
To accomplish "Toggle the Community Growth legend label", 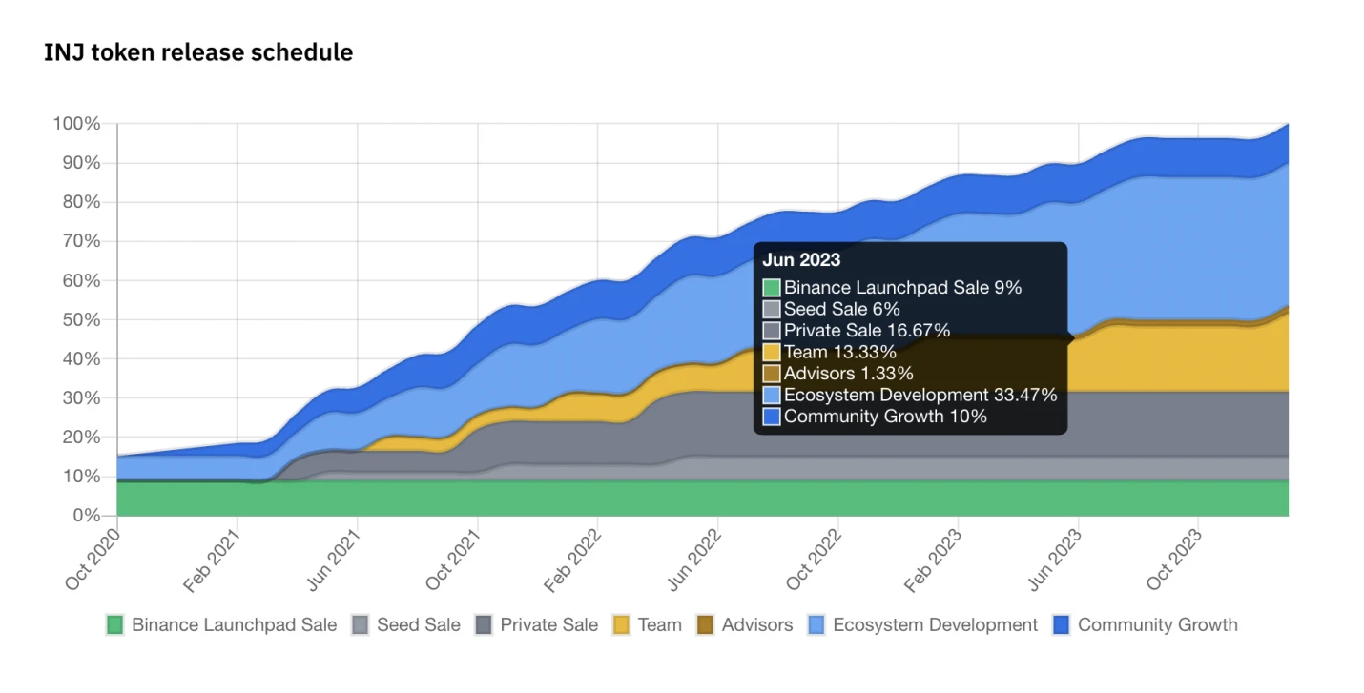I will click(1157, 625).
